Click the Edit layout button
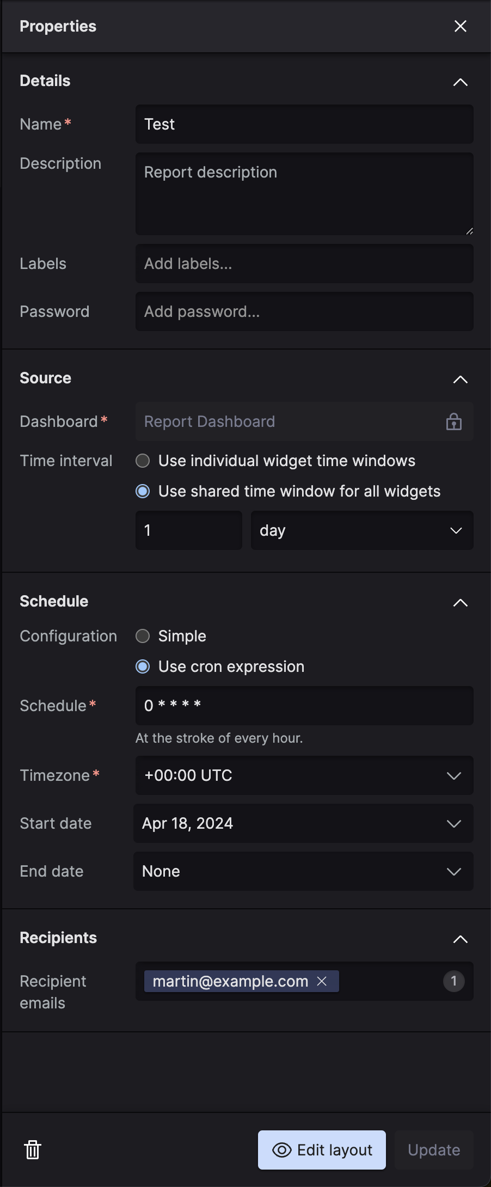Image resolution: width=491 pixels, height=1187 pixels. [x=322, y=1150]
